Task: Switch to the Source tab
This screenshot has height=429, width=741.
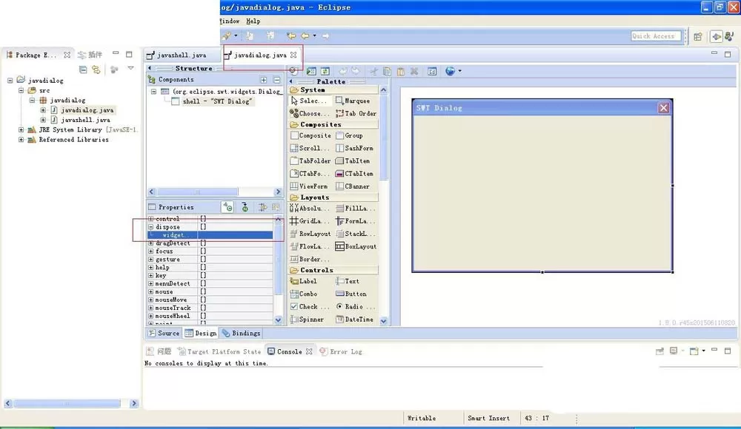Action: pyautogui.click(x=164, y=333)
